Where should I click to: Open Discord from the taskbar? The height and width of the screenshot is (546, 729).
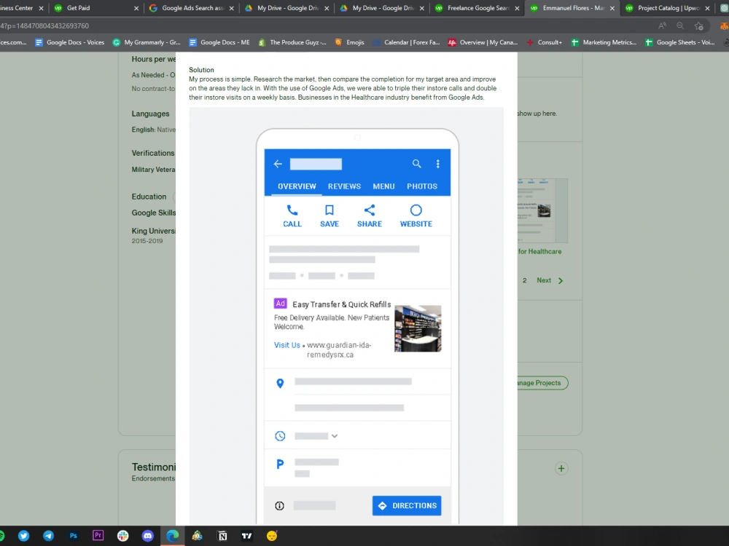(148, 536)
